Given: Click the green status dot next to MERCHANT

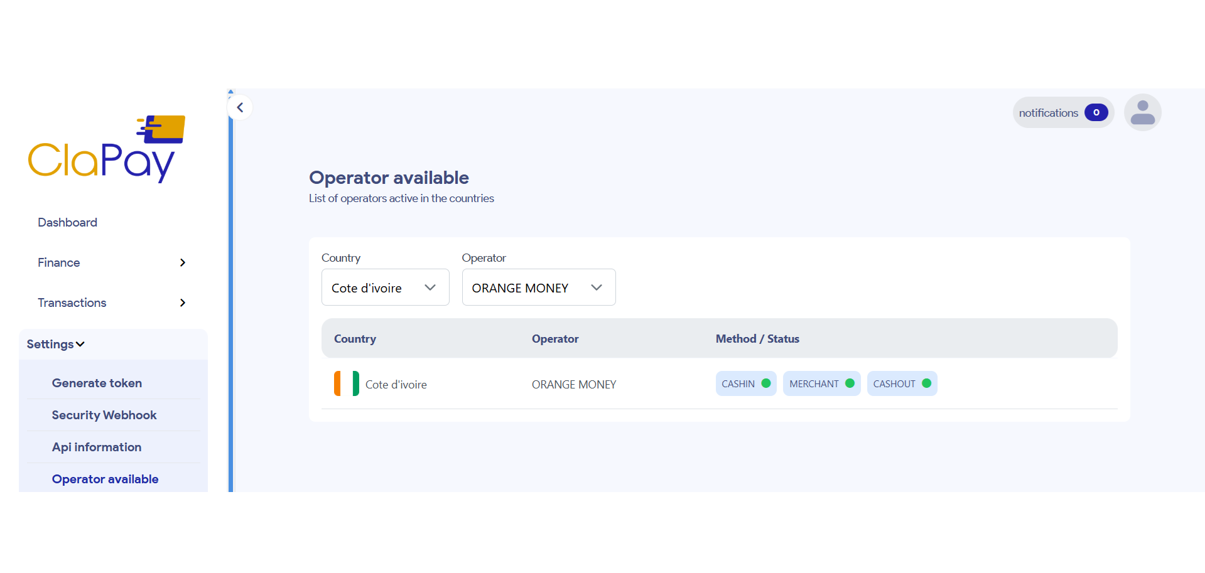Looking at the screenshot, I should click(x=851, y=383).
